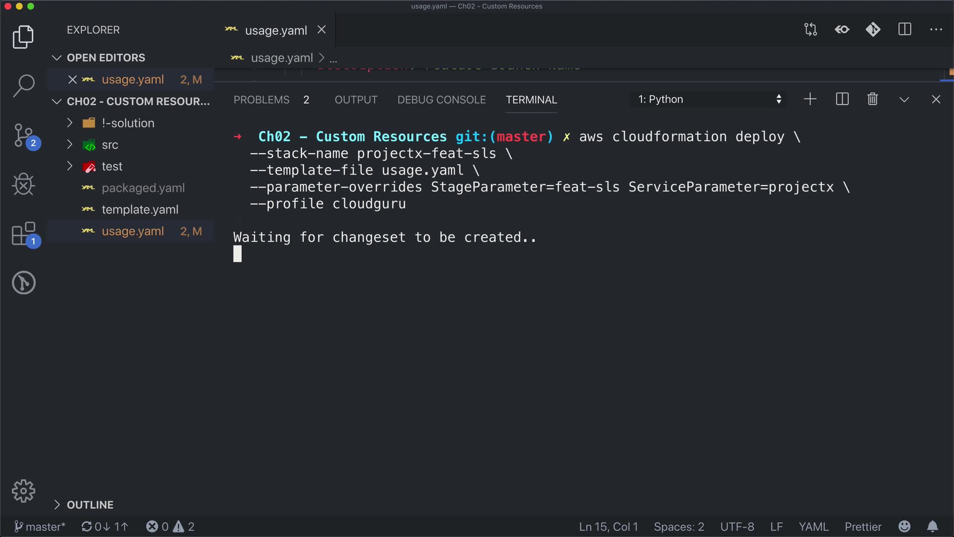Switch to the PROBLEMS tab
Viewport: 954px width, 537px height.
coord(261,100)
